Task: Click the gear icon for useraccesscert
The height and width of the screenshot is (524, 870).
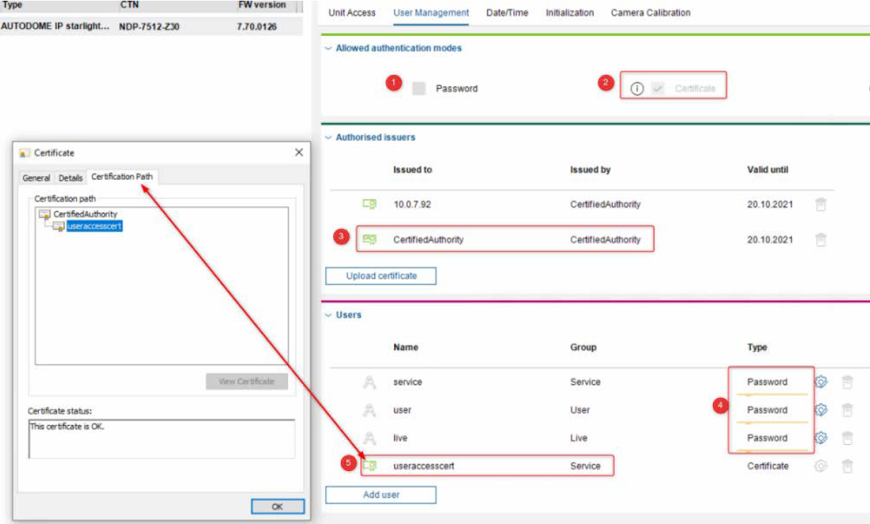Action: point(820,466)
